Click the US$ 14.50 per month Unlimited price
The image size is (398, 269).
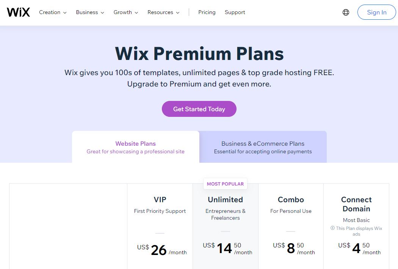(227, 249)
